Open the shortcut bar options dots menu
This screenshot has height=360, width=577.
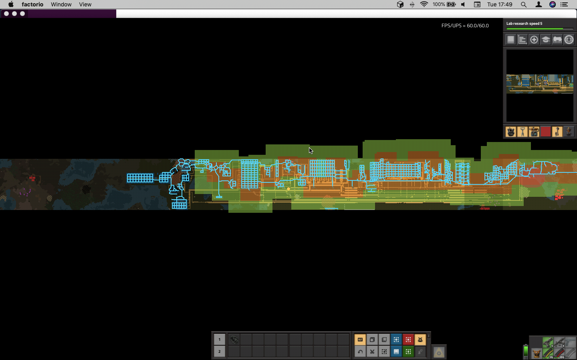coord(429,336)
